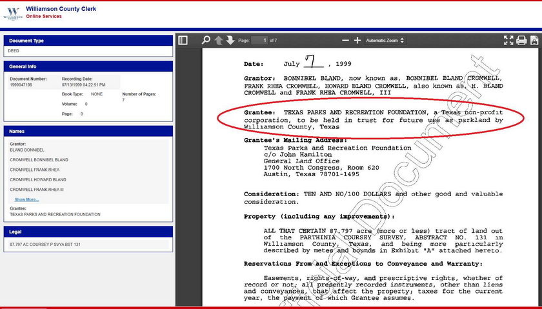Image resolution: width=542 pixels, height=309 pixels.
Task: Expand names with Show More link
Action: point(26,200)
